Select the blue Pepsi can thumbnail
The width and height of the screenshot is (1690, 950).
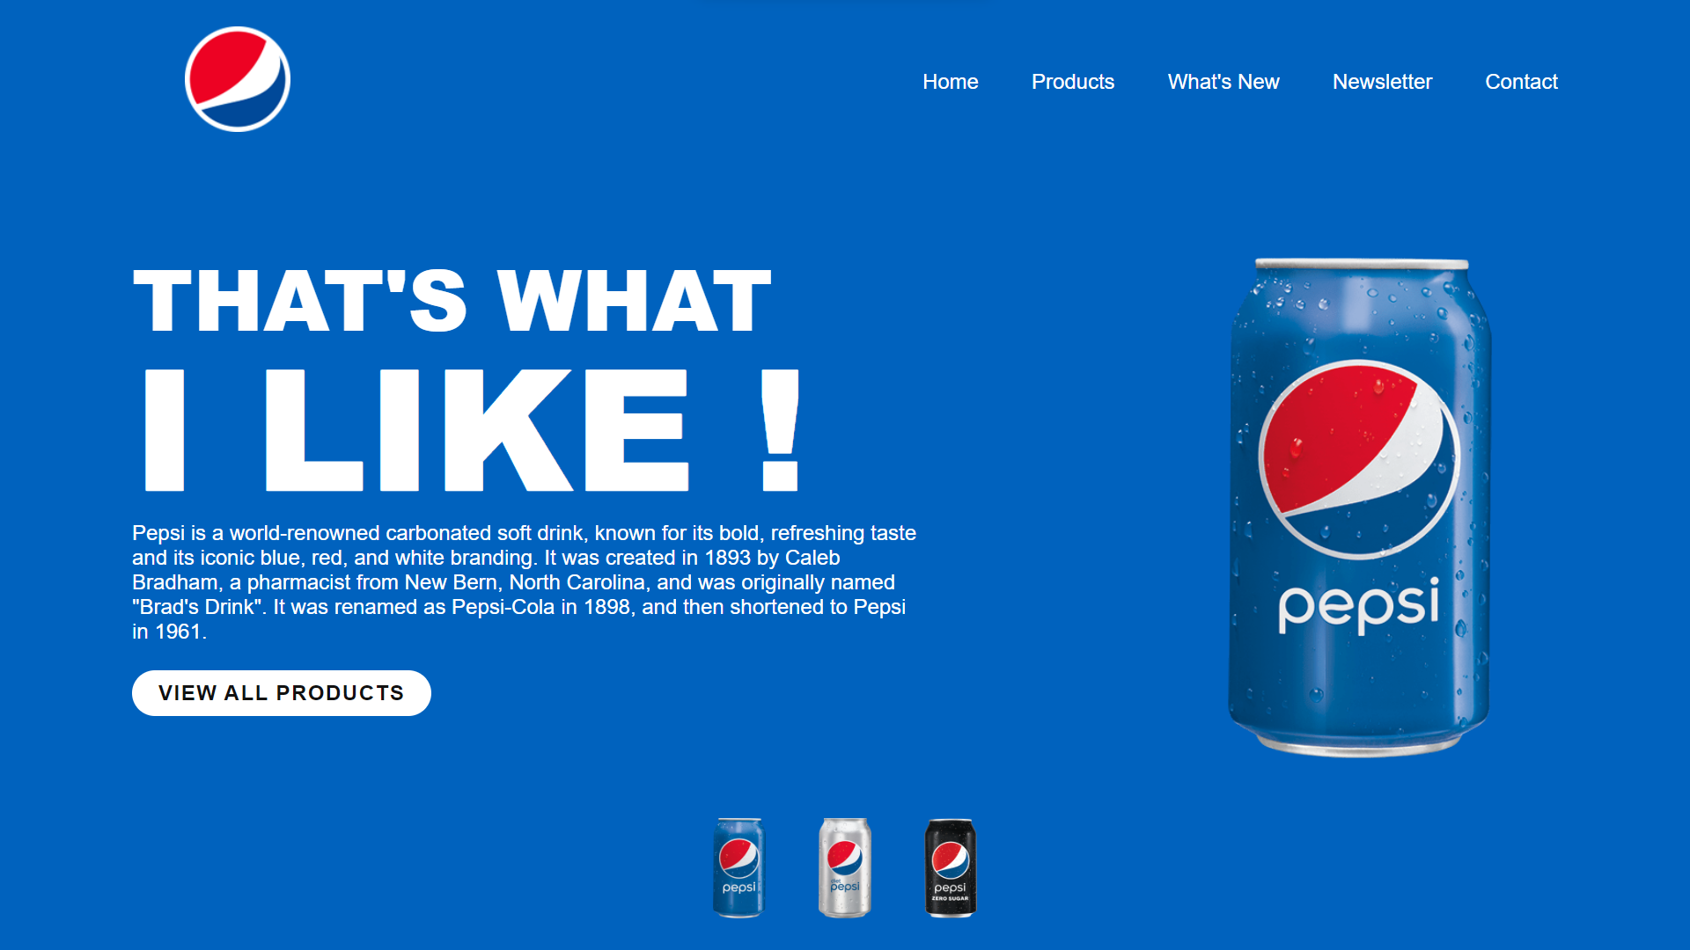click(738, 867)
